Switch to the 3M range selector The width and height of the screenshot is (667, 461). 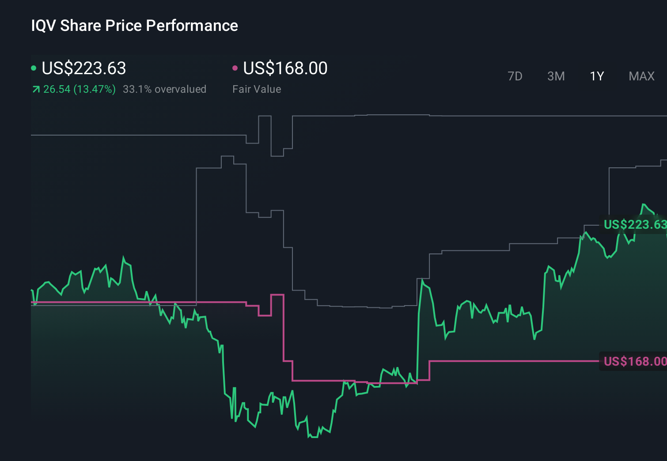(556, 76)
